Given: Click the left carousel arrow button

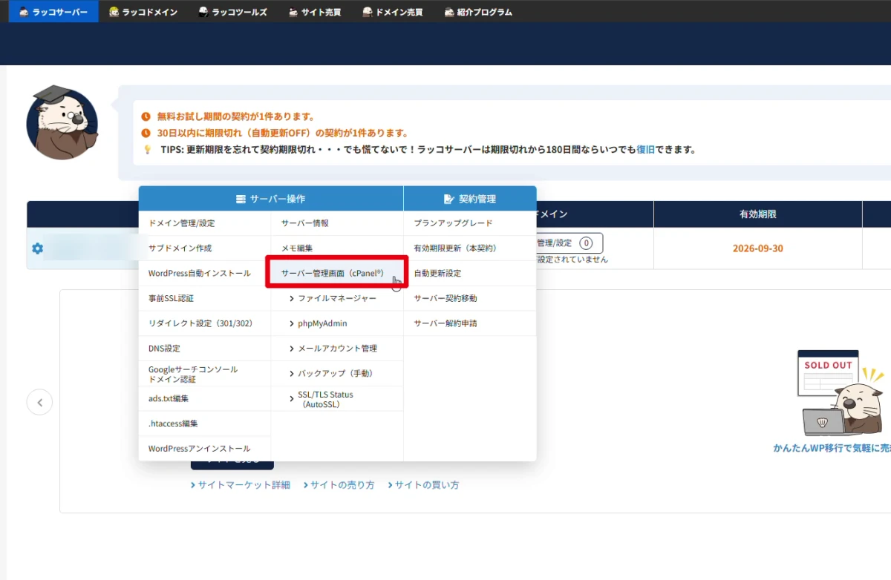Looking at the screenshot, I should [x=39, y=403].
